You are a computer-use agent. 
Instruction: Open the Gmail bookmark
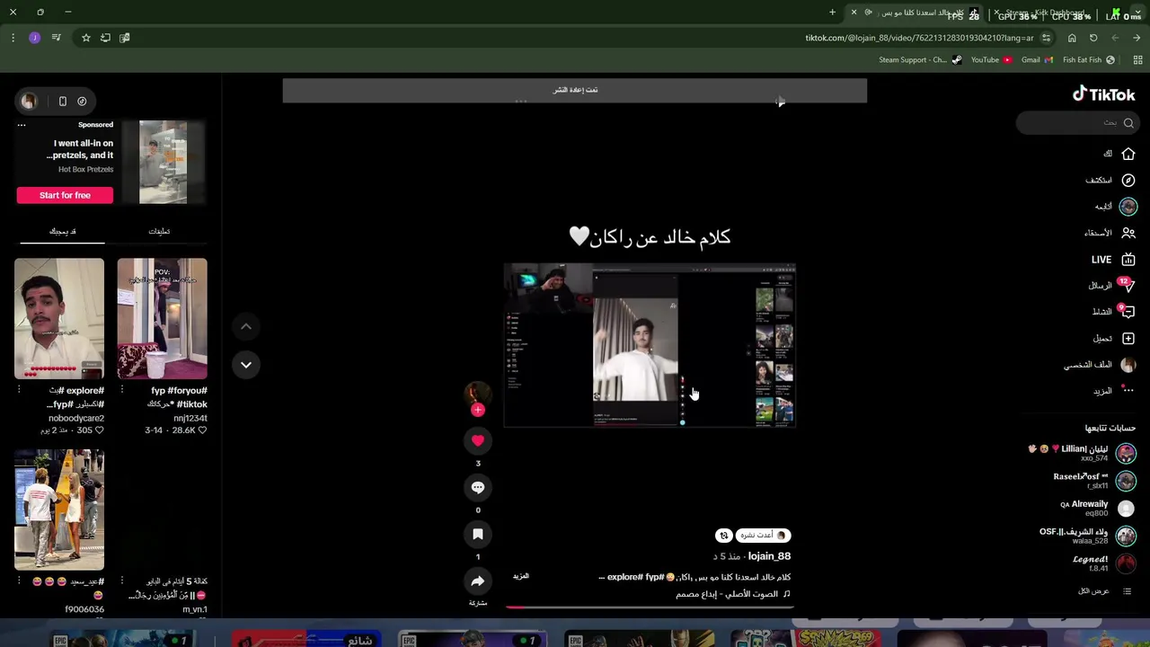(1037, 60)
